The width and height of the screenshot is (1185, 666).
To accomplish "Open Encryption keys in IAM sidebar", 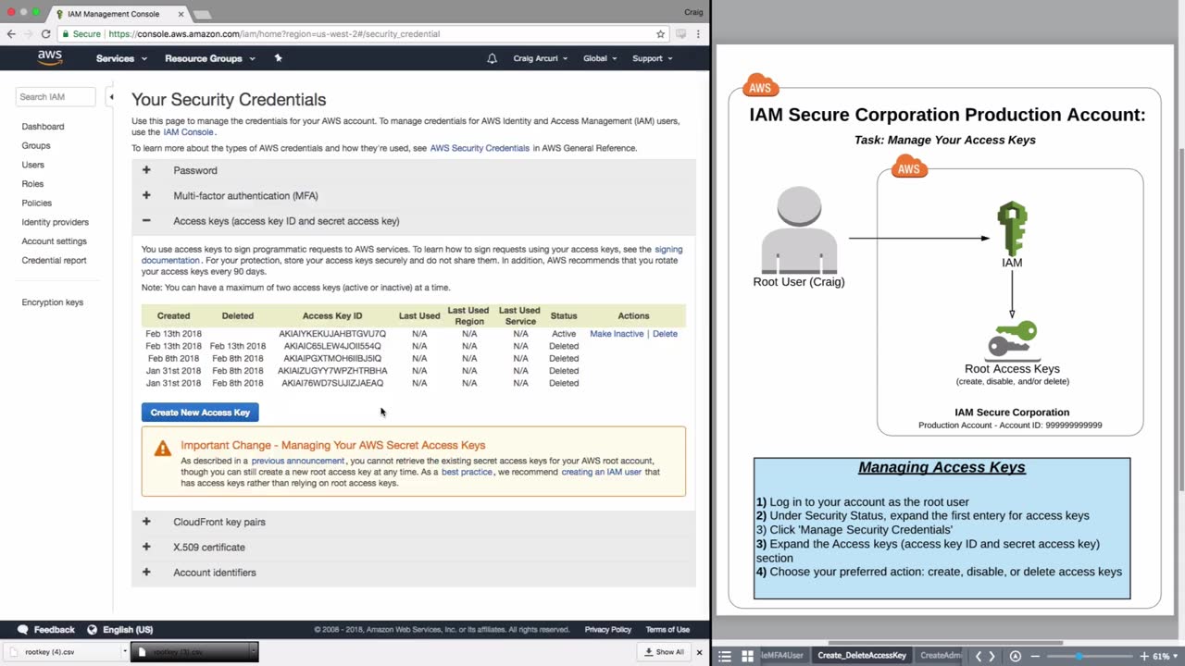I will click(x=52, y=302).
